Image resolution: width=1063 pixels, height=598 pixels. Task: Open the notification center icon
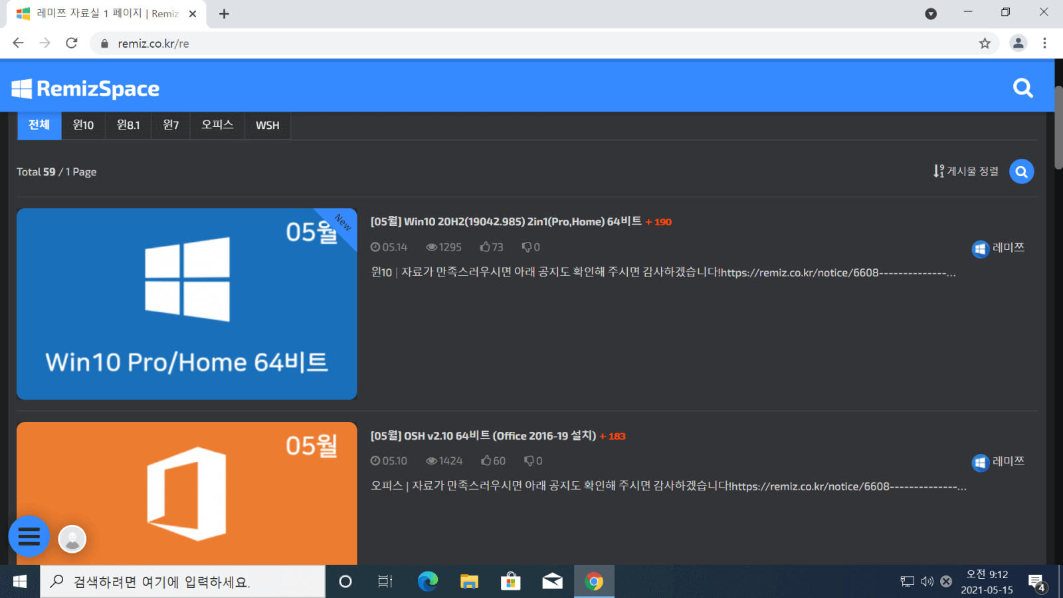click(x=1037, y=583)
